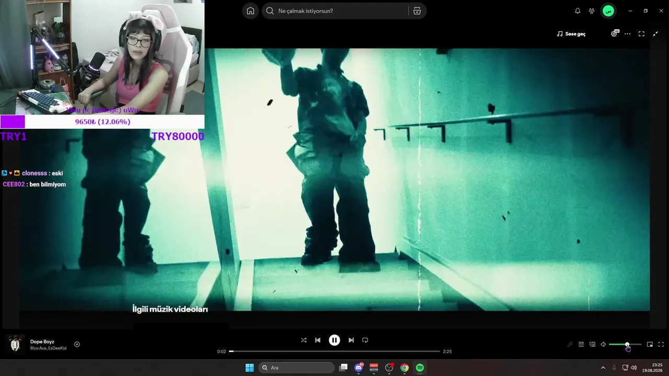Open the system tray volume icon
Image resolution: width=669 pixels, height=376 pixels.
[633, 368]
